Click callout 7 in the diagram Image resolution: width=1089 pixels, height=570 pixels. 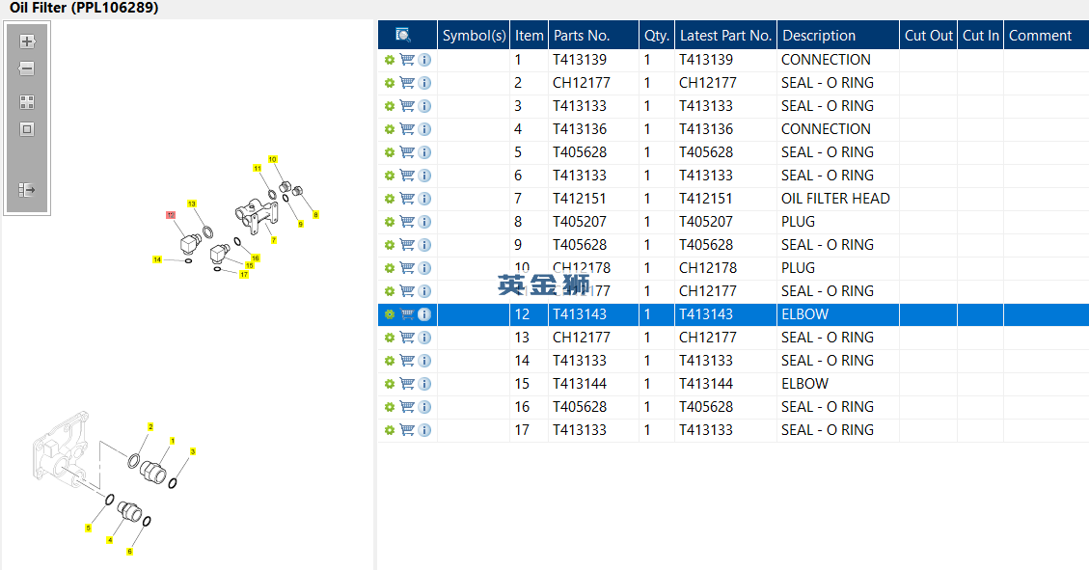click(x=274, y=240)
